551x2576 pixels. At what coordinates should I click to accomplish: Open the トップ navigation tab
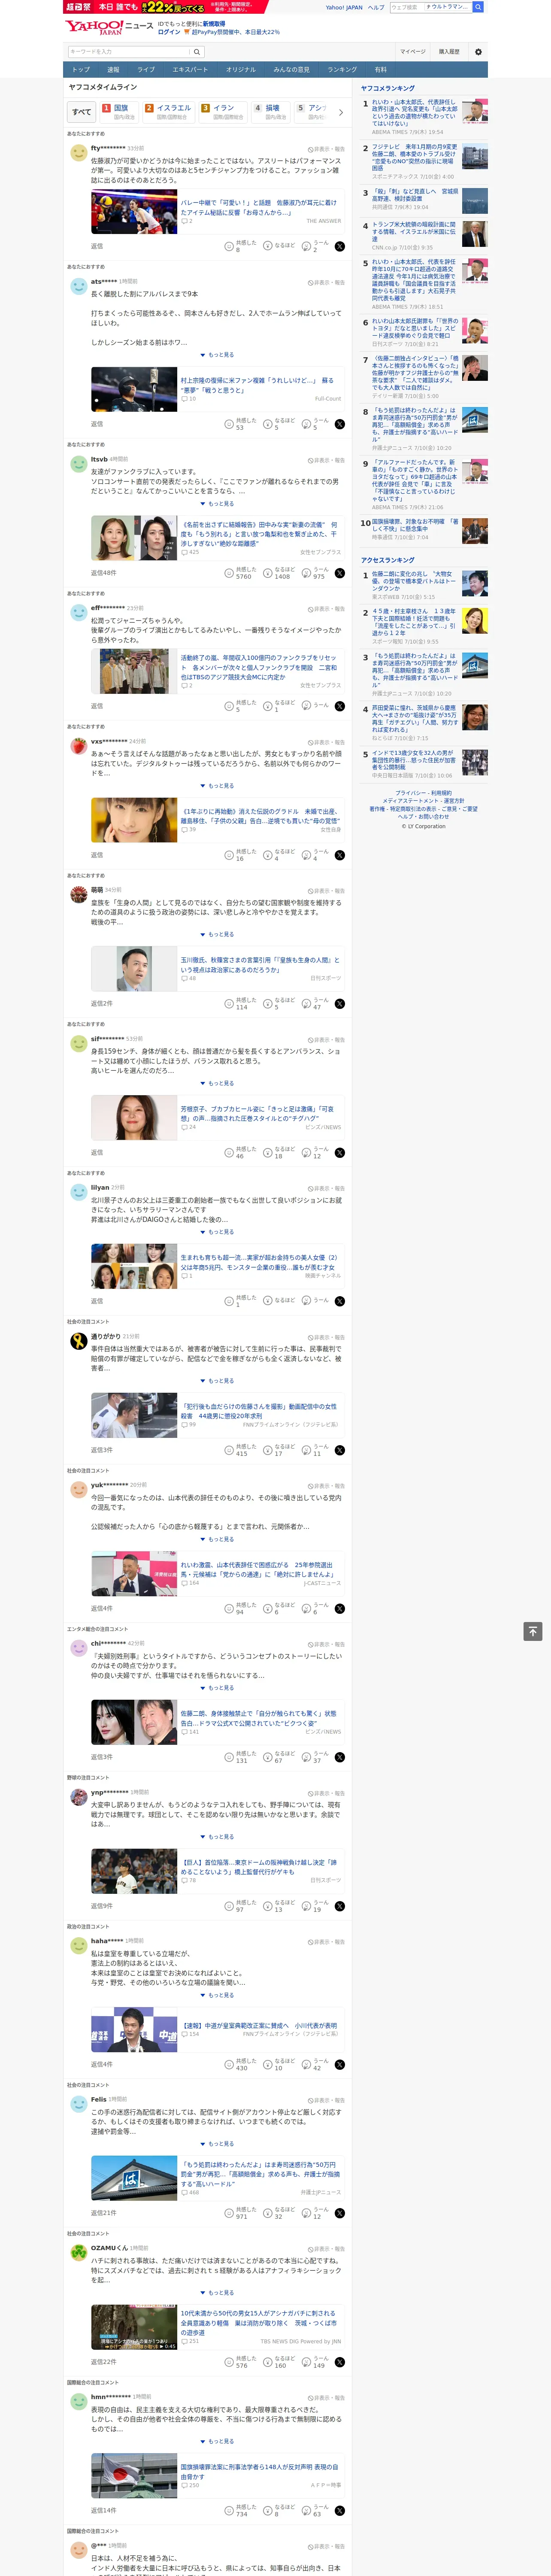click(81, 70)
